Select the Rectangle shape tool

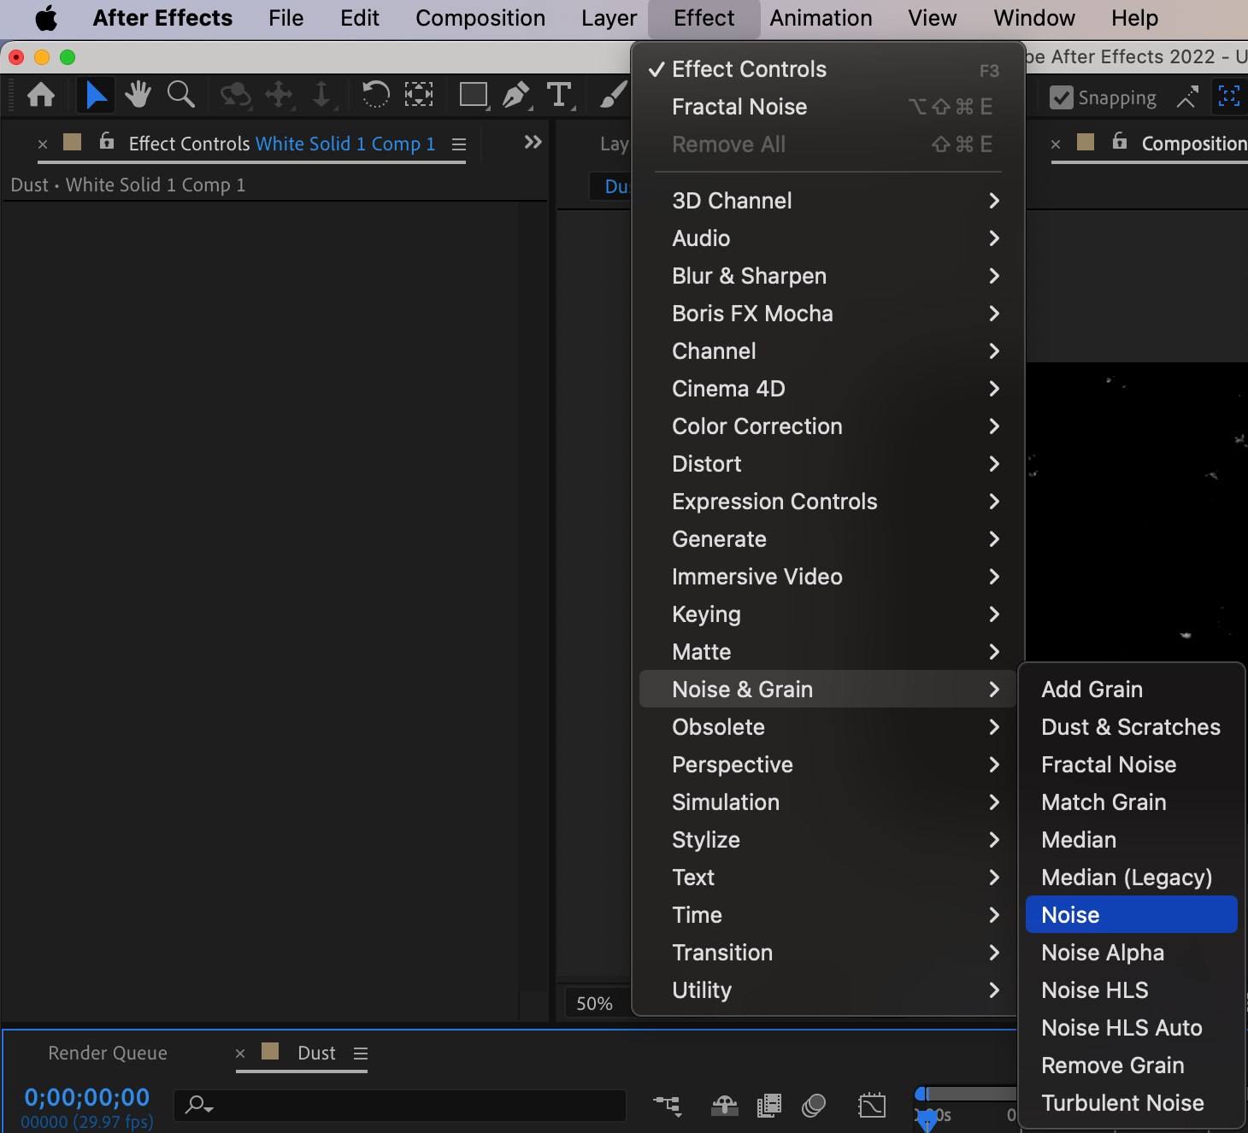click(473, 95)
